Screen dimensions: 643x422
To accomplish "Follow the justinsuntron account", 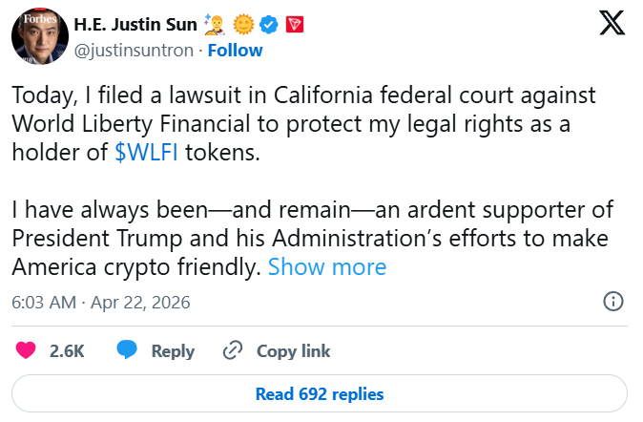I will click(235, 49).
